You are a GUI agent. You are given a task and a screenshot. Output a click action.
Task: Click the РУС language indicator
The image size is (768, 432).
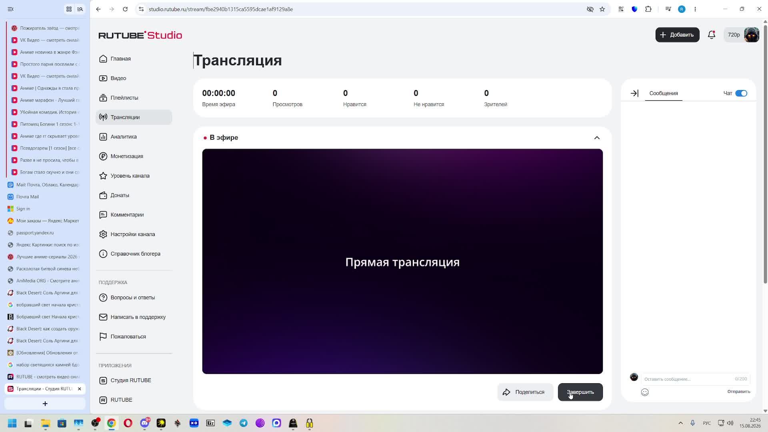[x=707, y=423]
